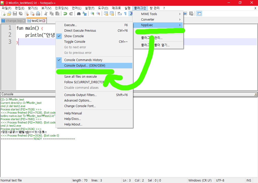Click the Zoom In magnifier icon

point(92,14)
